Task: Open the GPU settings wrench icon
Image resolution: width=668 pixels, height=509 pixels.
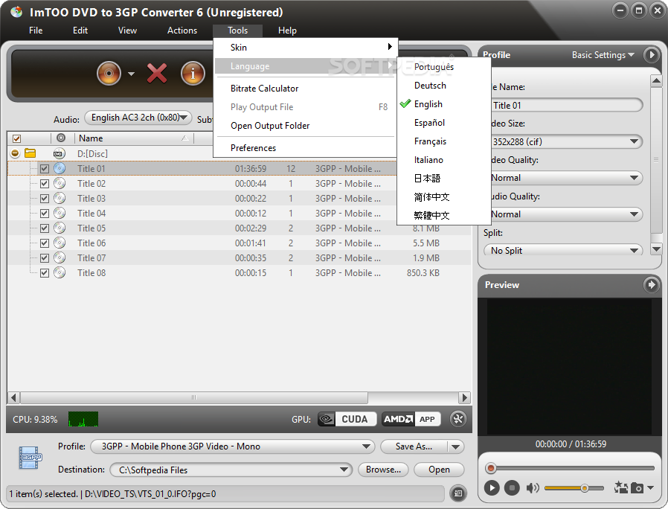Action: (x=458, y=419)
